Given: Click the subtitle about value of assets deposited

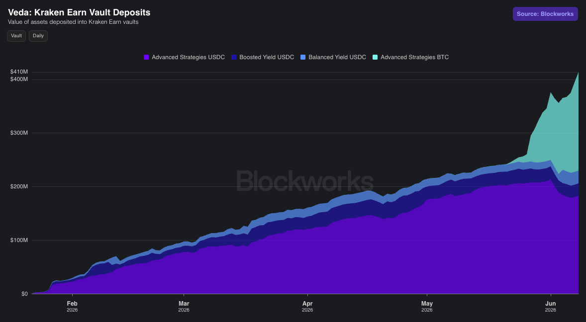Looking at the screenshot, I should point(73,22).
